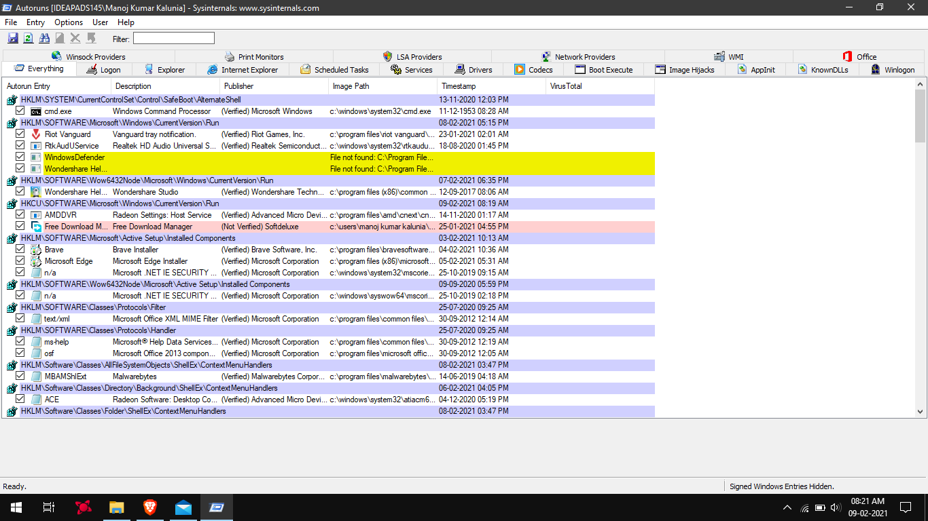Toggle the Microsoft Edge entry checkbox
Viewport: 928px width, 521px height.
click(20, 261)
